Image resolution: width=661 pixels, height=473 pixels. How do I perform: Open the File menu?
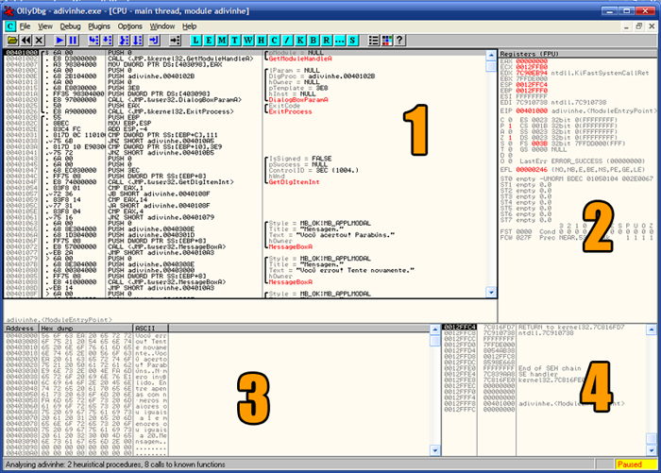25,26
